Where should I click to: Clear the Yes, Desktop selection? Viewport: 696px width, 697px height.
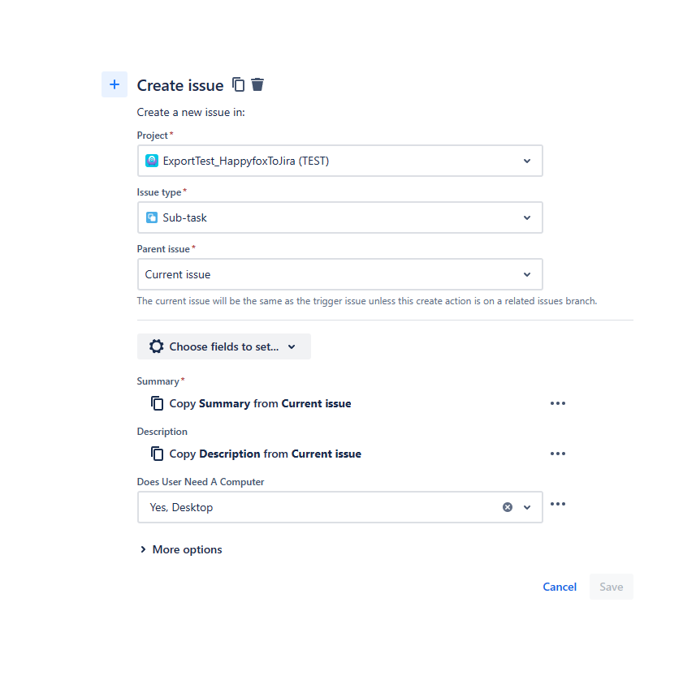[508, 507]
